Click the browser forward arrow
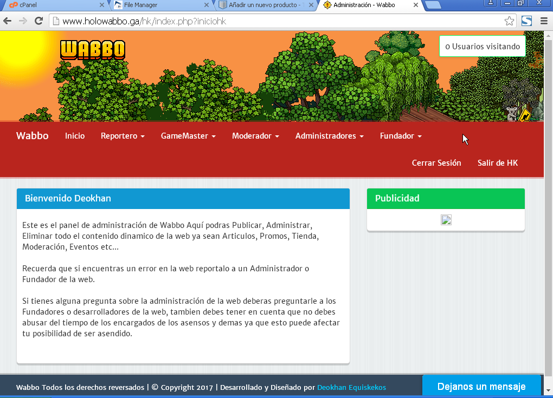This screenshot has height=398, width=553. pyautogui.click(x=23, y=21)
